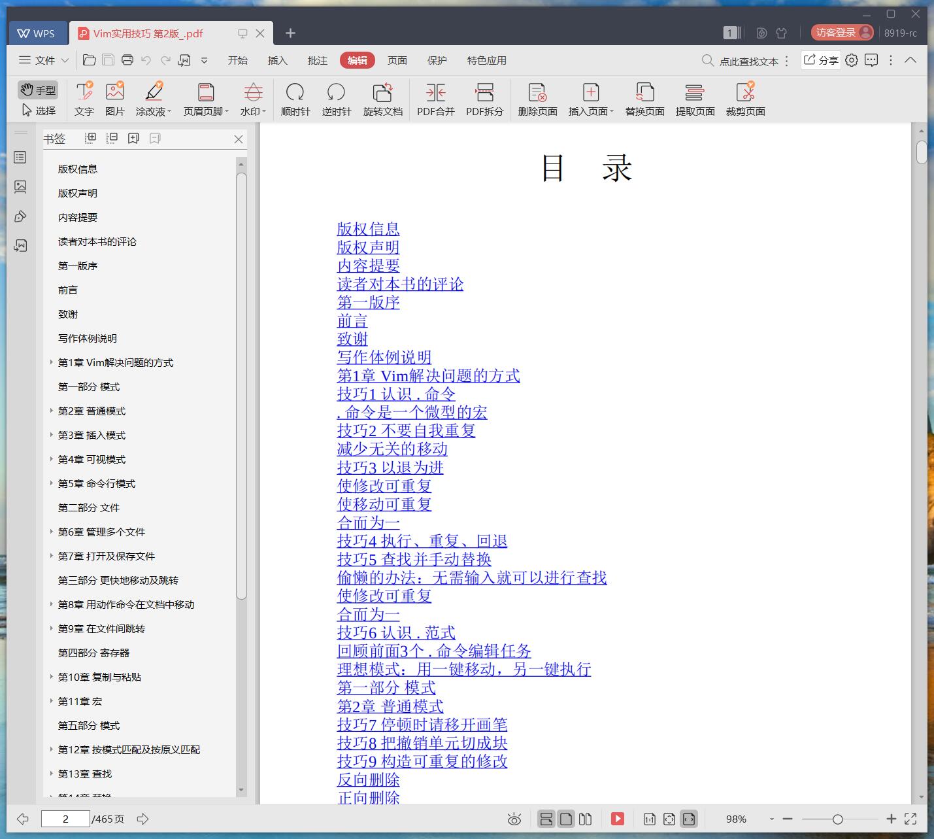
Task: Click the zoom slider handle
Action: coord(837,819)
